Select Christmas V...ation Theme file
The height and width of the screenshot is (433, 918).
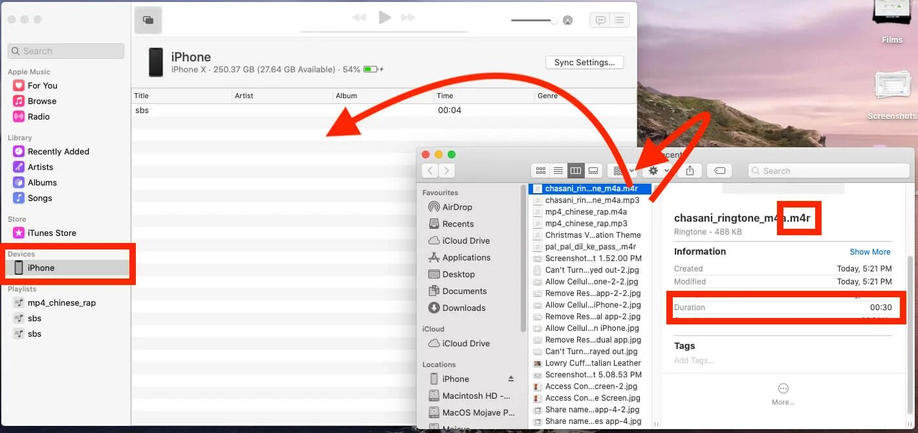point(591,235)
